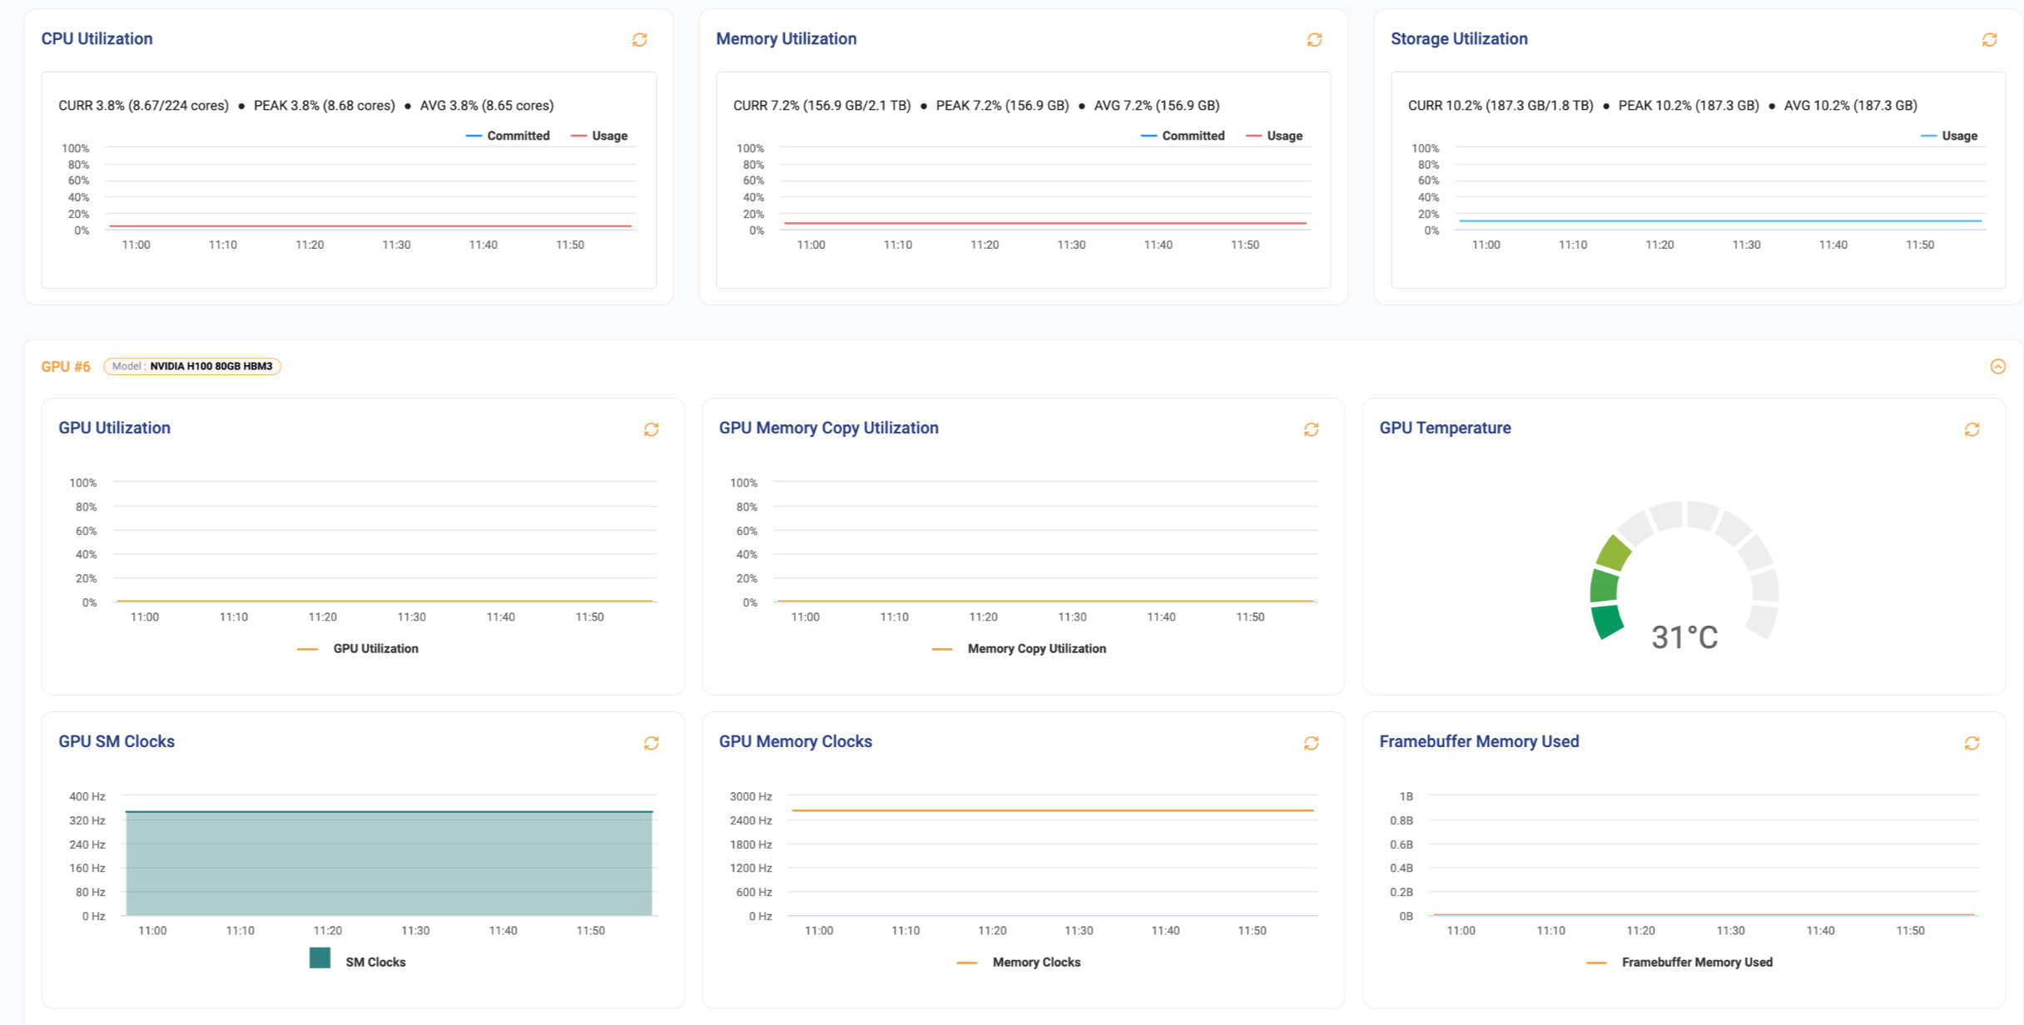This screenshot has width=2024, height=1025.
Task: Refresh the CPU Utilization panel
Action: (639, 40)
